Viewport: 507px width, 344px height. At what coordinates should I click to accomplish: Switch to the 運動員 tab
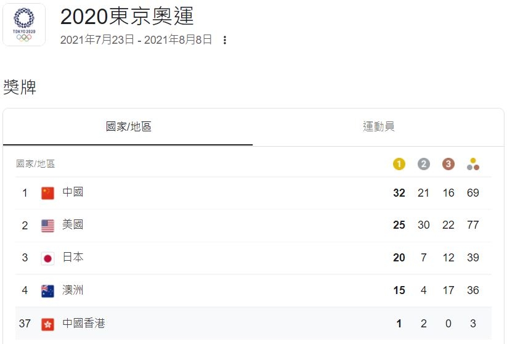click(378, 127)
